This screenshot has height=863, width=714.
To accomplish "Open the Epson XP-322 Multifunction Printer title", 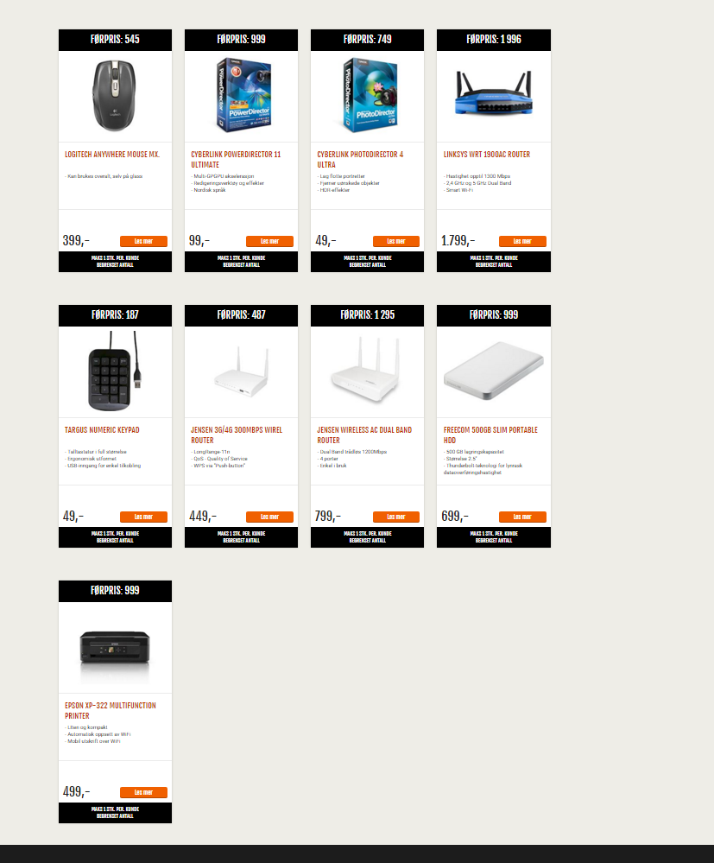I will pyautogui.click(x=110, y=711).
